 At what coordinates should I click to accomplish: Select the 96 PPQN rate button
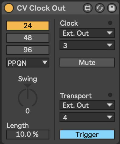28,50
